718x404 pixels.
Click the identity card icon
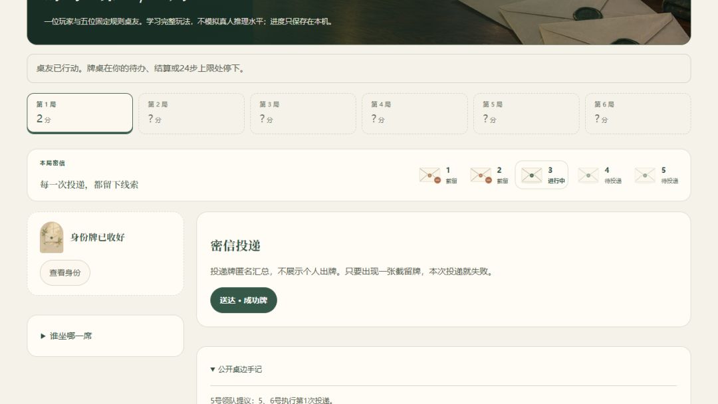coord(52,237)
